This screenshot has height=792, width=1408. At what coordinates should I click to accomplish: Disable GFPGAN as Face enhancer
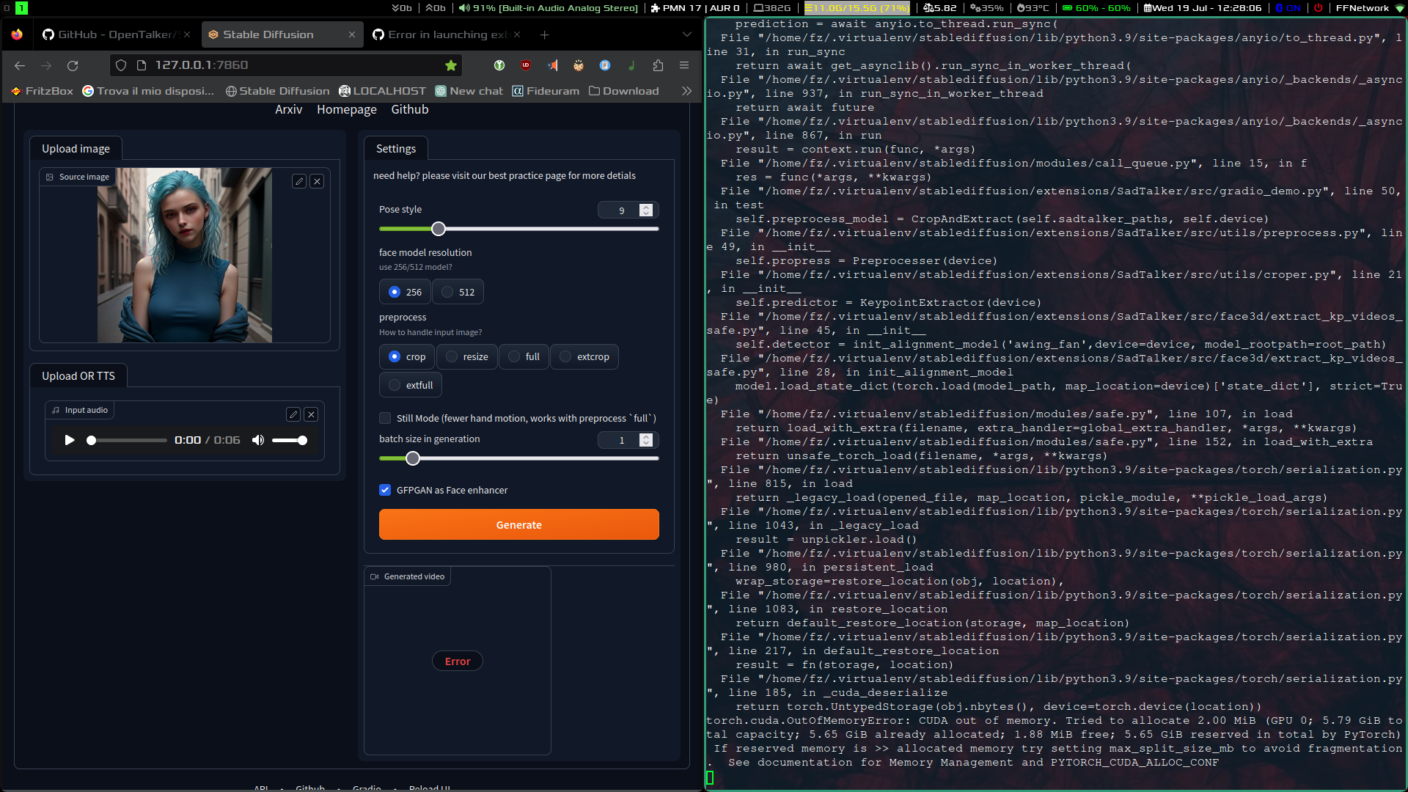point(385,490)
